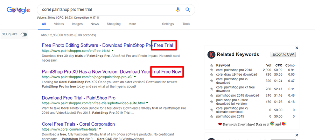
Task: Click inside the Google search text field
Action: (105, 9)
